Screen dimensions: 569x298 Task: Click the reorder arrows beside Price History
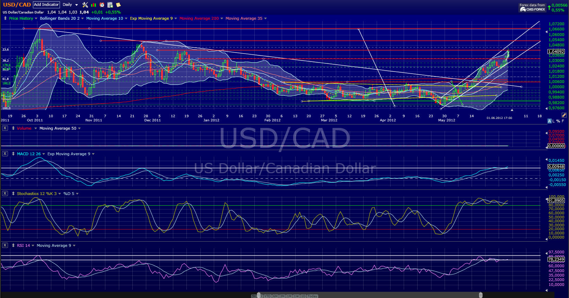[5, 18]
